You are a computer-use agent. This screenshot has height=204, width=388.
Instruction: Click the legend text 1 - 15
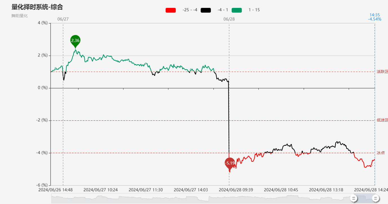(x=254, y=10)
